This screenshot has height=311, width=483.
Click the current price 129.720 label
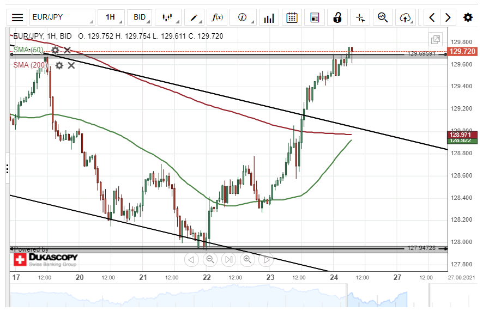point(462,51)
